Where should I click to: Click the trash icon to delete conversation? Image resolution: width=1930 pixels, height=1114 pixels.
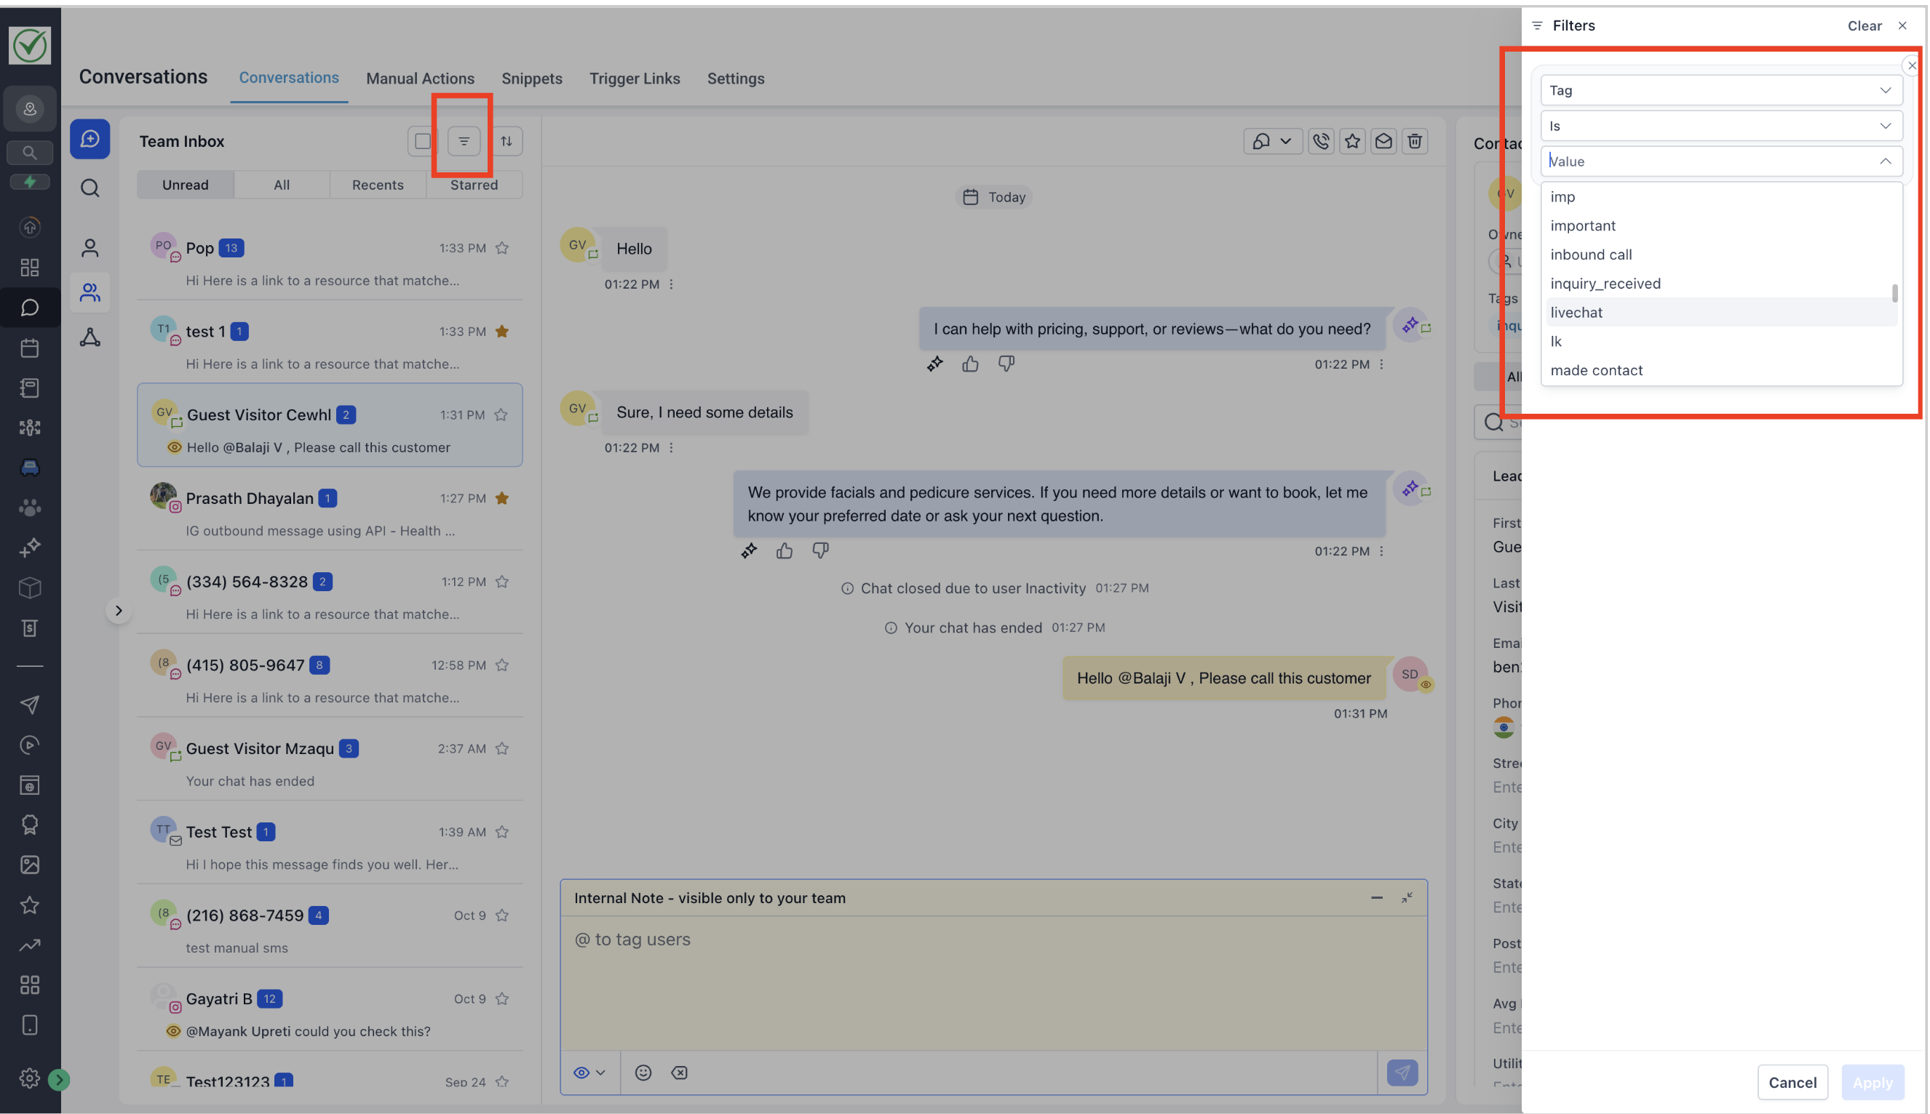1414,141
